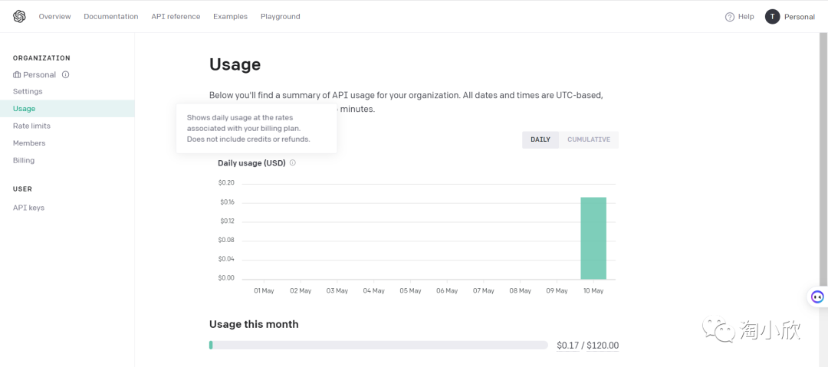Screen dimensions: 828x367
Task: Click the briefcase icon beside Personal
Action: pos(17,75)
